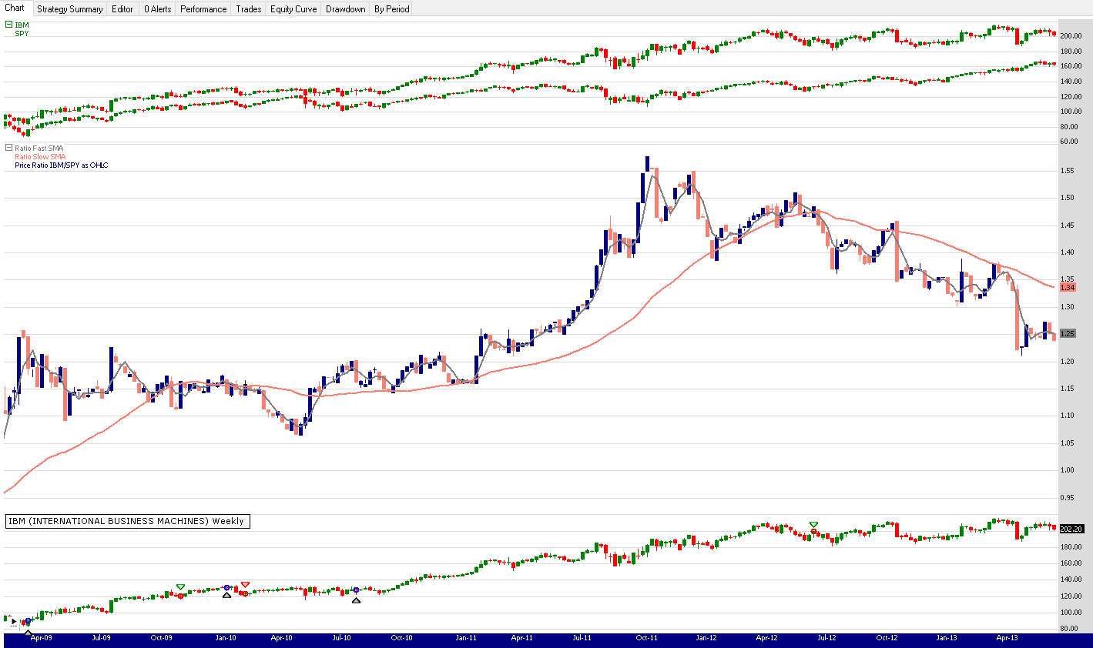Click the Price Ratio IBM/SPY as OHLC label
1093x648 pixels.
click(x=62, y=165)
